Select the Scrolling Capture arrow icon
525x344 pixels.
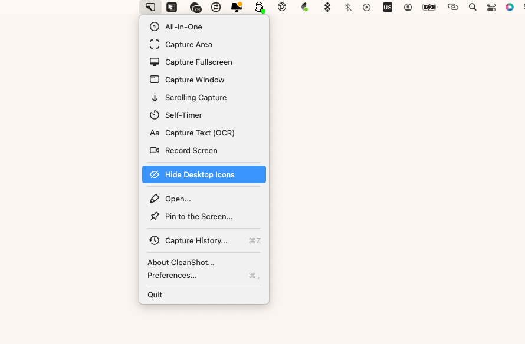(x=154, y=97)
